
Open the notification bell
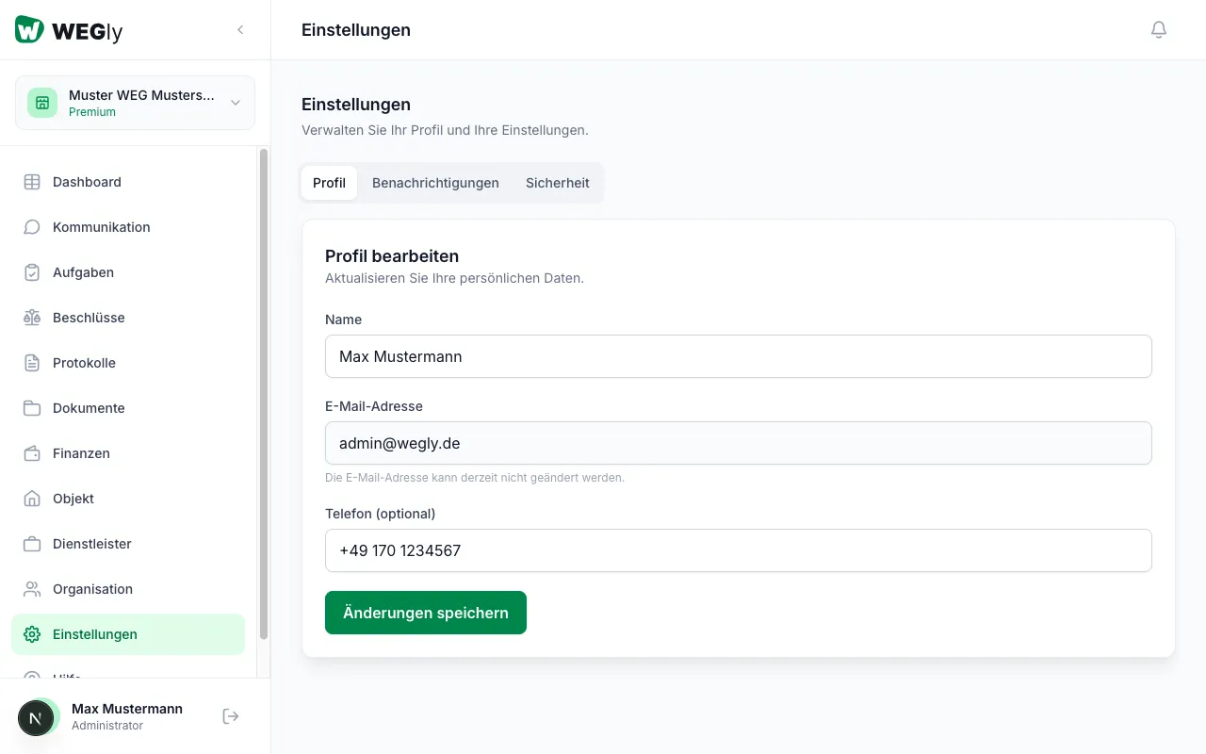(x=1159, y=29)
